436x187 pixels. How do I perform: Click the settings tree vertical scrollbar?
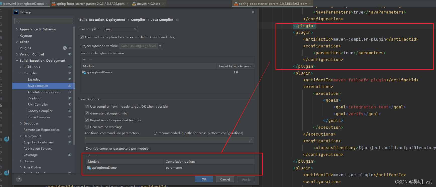coord(74,85)
